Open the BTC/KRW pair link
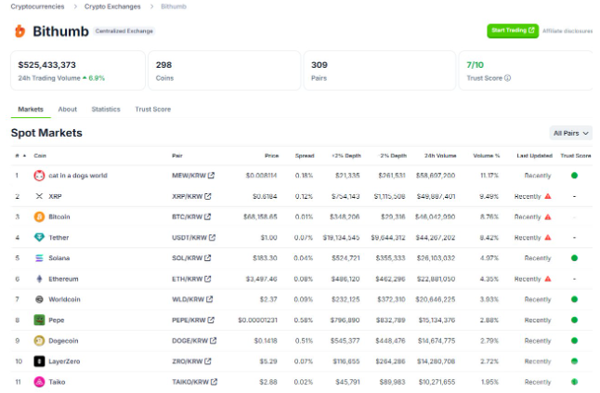The height and width of the screenshot is (393, 600). (191, 217)
